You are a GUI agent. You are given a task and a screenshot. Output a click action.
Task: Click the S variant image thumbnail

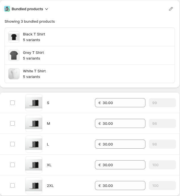[34, 103]
